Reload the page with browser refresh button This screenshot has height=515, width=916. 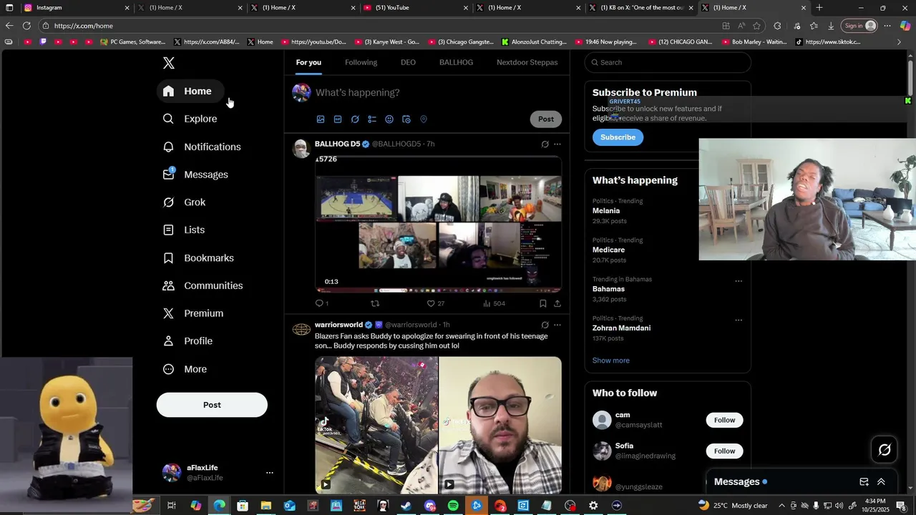click(26, 26)
